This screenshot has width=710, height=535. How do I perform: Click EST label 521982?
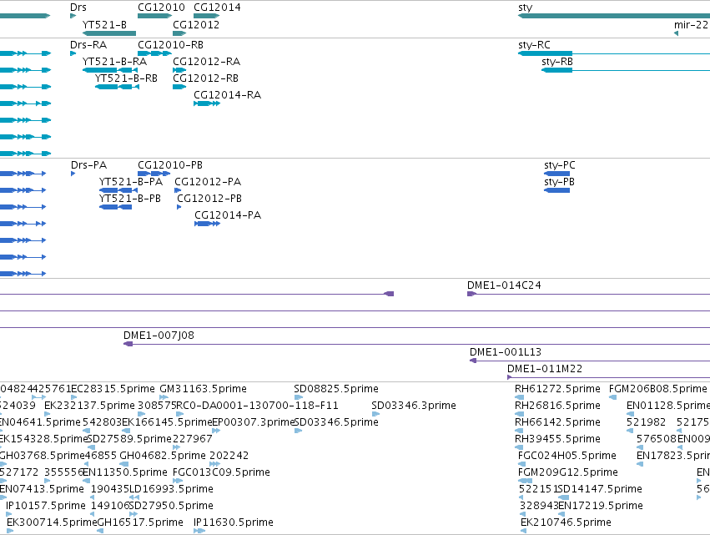[646, 422]
